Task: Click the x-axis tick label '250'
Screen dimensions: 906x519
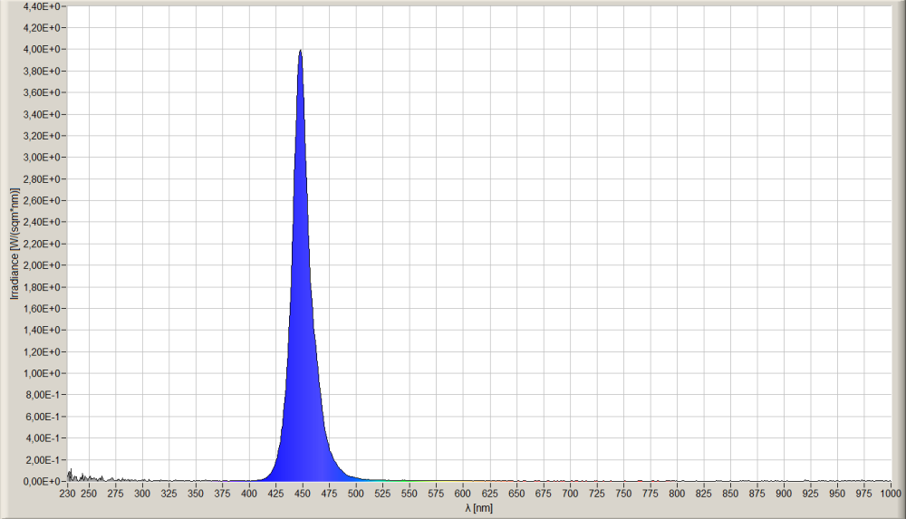Action: tap(89, 494)
